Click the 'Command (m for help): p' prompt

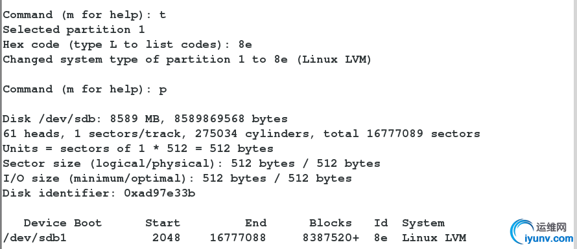tap(85, 89)
